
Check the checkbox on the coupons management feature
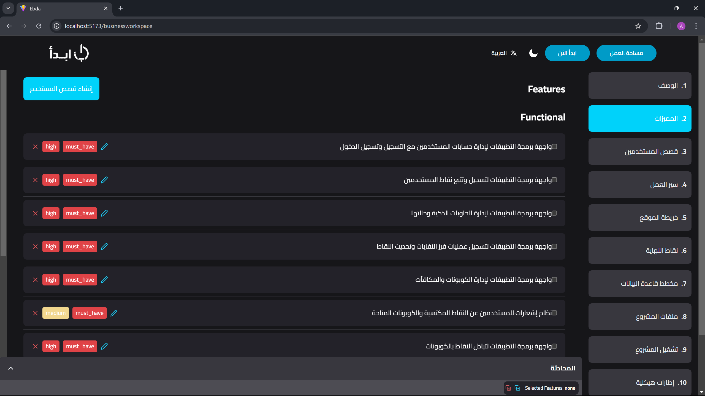554,280
